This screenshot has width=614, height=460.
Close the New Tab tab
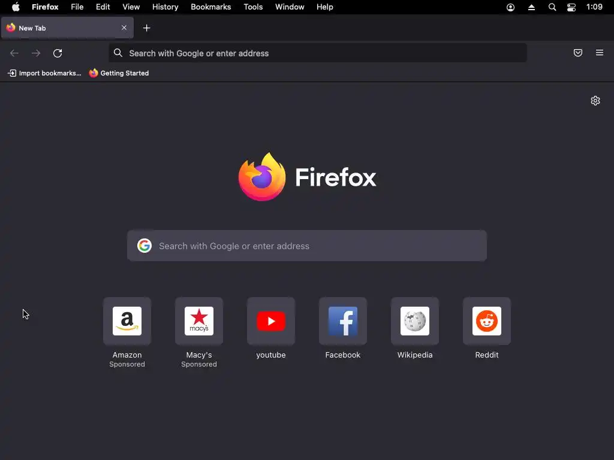tap(124, 28)
